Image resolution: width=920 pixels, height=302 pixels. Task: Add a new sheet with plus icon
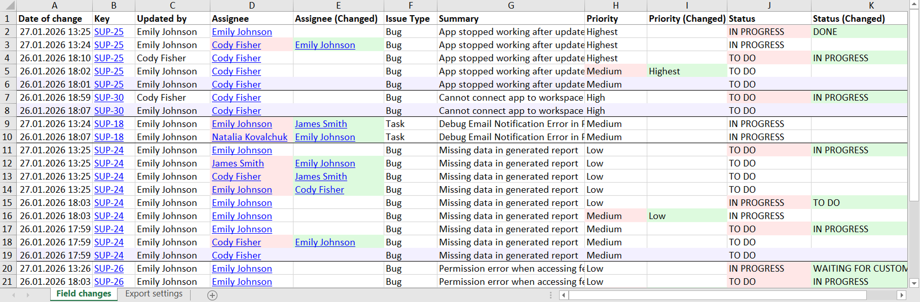pos(212,295)
